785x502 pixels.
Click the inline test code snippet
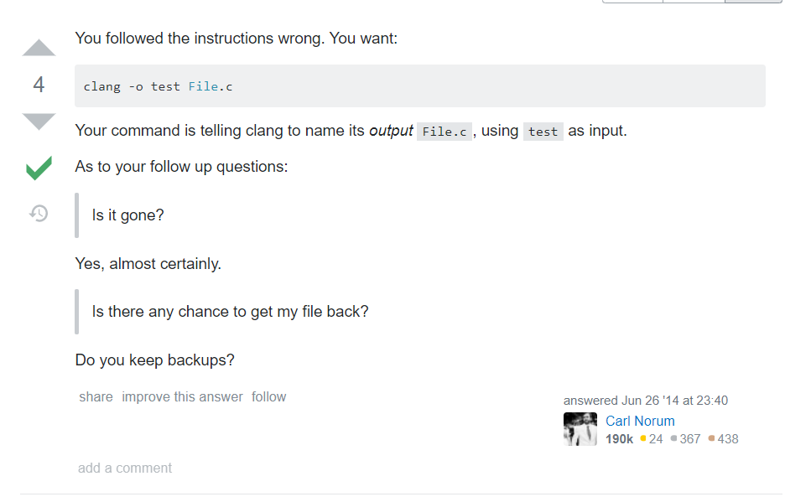tap(543, 132)
